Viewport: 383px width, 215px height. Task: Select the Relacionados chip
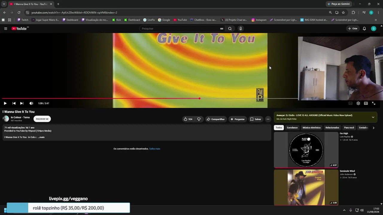(x=332, y=128)
